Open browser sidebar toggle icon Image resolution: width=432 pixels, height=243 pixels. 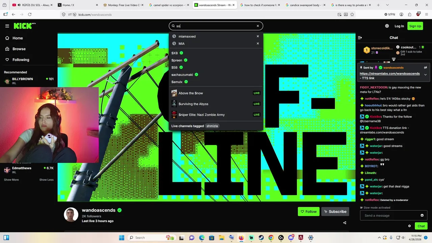coord(5,15)
